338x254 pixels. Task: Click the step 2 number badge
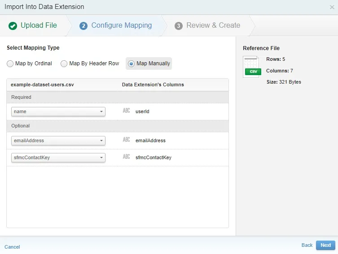(83, 25)
